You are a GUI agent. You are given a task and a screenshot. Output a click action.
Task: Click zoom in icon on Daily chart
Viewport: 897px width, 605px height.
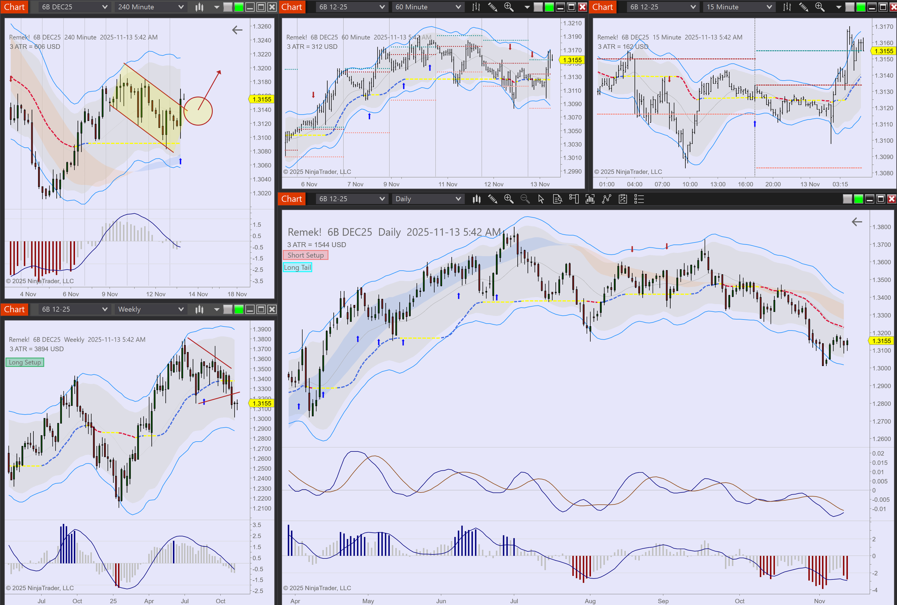(x=508, y=199)
